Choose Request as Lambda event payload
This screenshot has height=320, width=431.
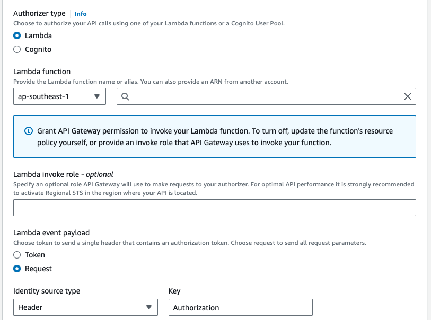tap(17, 269)
